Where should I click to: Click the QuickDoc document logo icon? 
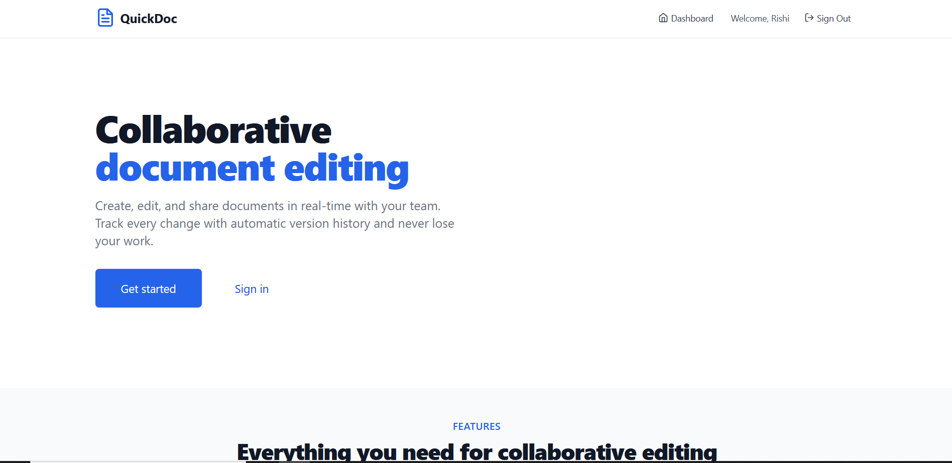(x=105, y=18)
